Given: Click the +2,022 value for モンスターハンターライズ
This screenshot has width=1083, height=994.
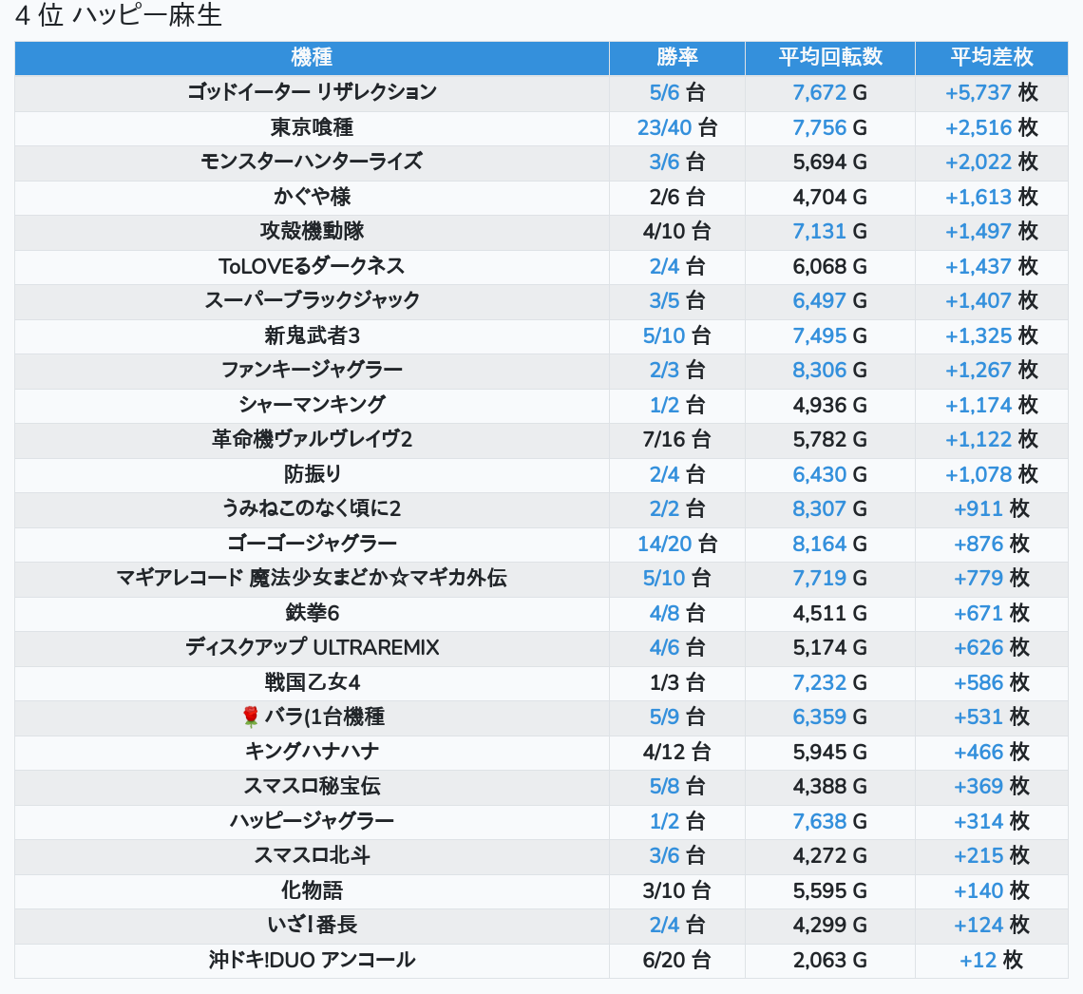Looking at the screenshot, I should point(978,162).
